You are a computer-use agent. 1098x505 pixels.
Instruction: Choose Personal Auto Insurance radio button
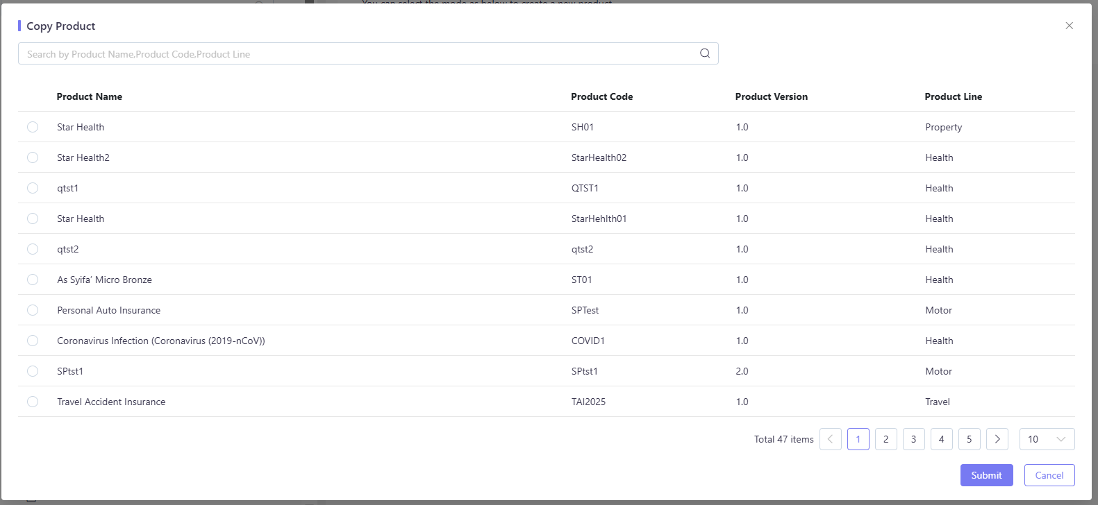coord(33,310)
